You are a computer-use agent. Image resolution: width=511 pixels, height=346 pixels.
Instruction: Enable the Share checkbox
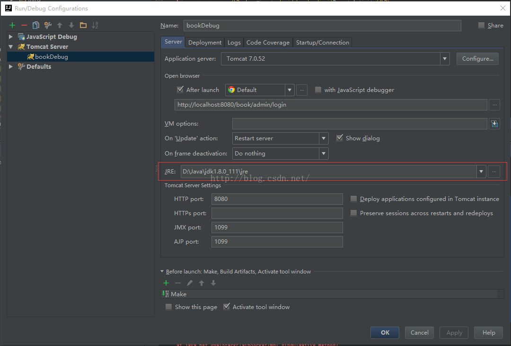coord(481,26)
